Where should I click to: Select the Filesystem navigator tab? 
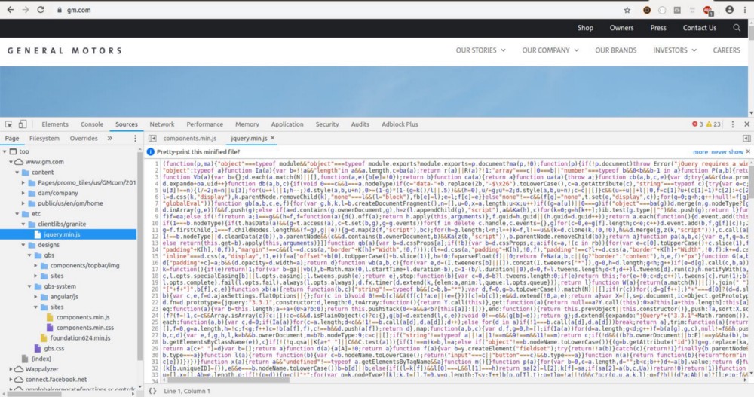click(44, 139)
